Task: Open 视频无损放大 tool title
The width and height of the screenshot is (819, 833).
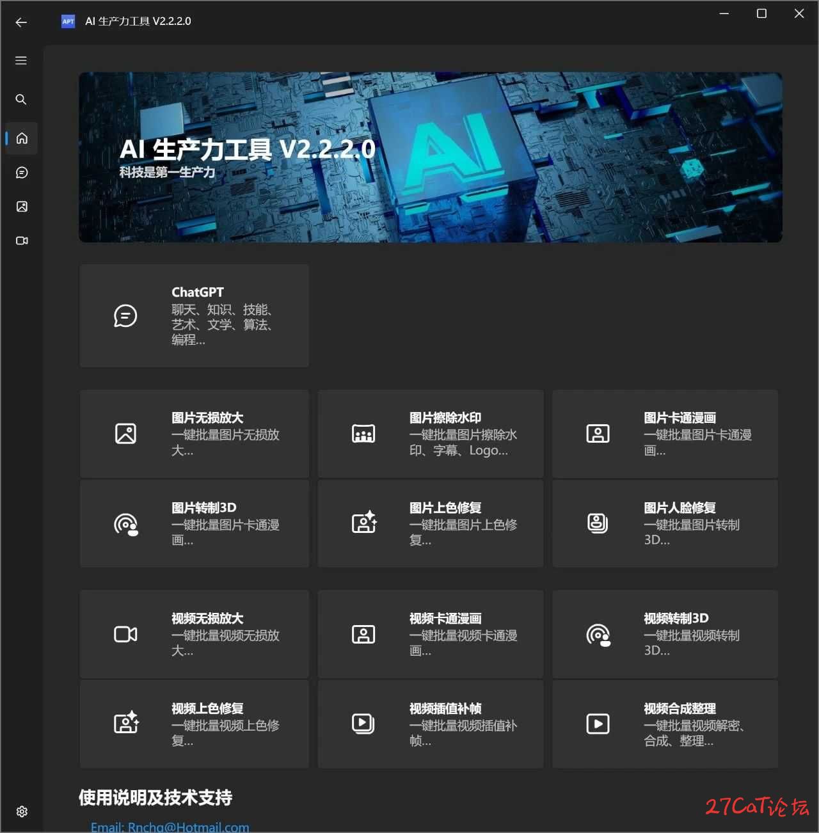Action: coord(207,619)
